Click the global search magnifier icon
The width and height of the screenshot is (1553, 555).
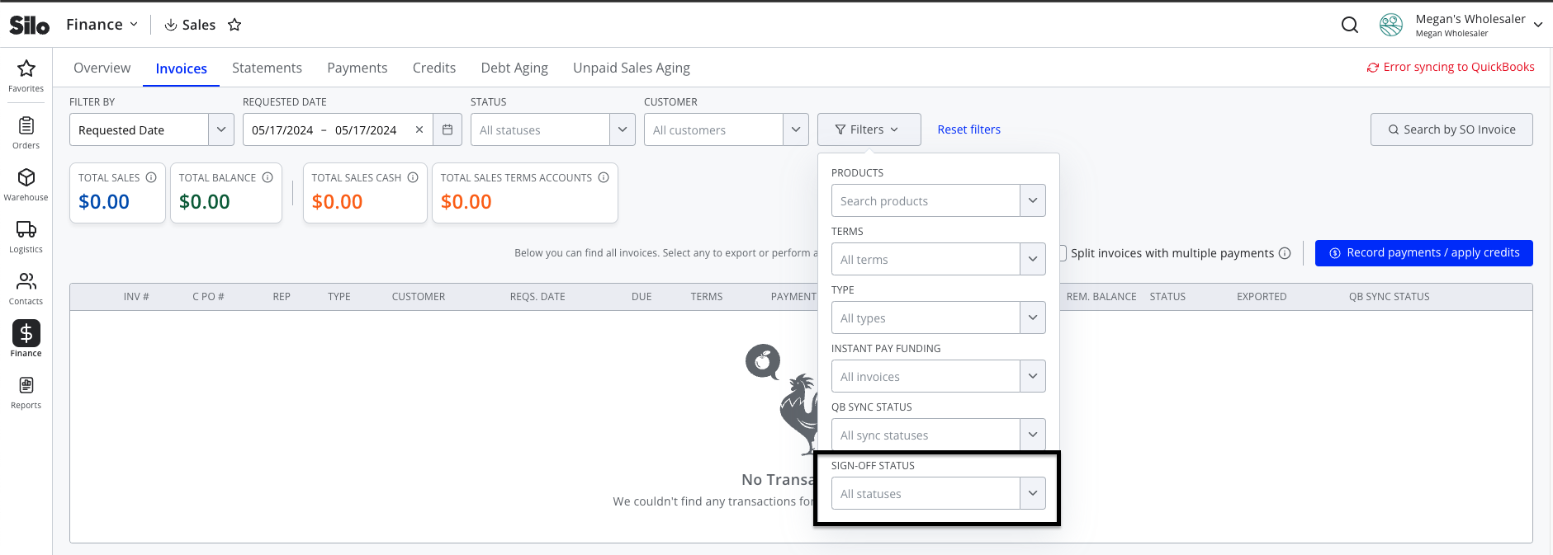click(x=1350, y=25)
